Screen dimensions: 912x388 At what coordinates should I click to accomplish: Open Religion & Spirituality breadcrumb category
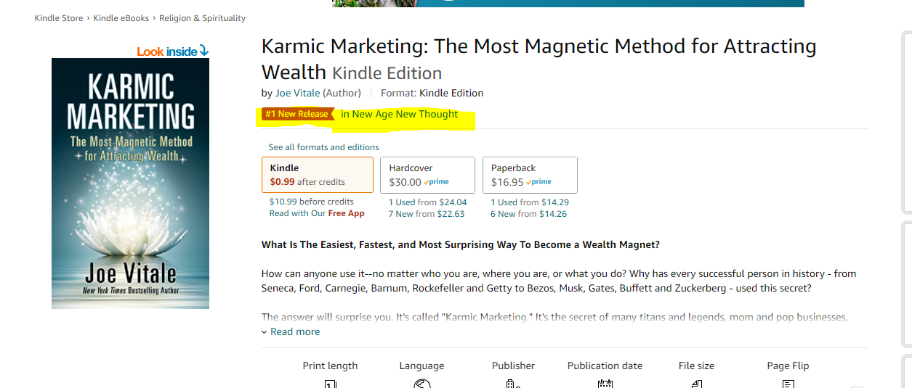tap(203, 18)
